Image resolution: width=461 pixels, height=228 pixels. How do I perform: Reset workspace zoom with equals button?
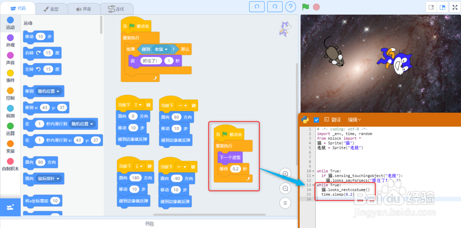(285, 203)
